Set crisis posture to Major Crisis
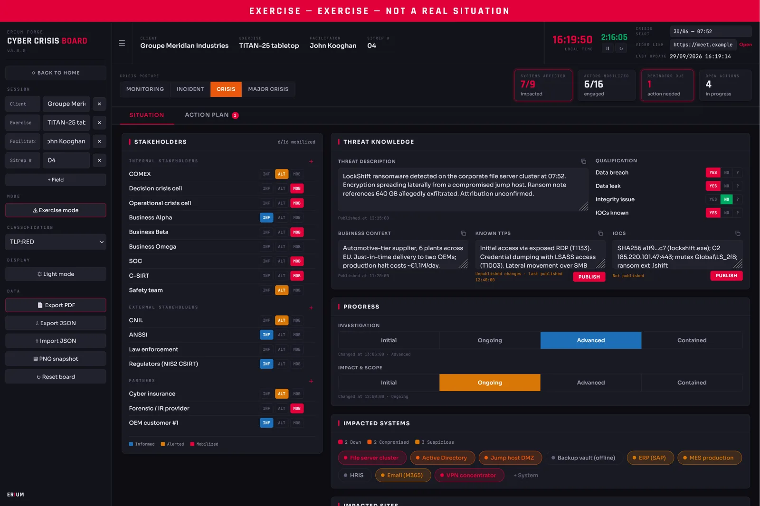This screenshot has height=506, width=760. 268,89
